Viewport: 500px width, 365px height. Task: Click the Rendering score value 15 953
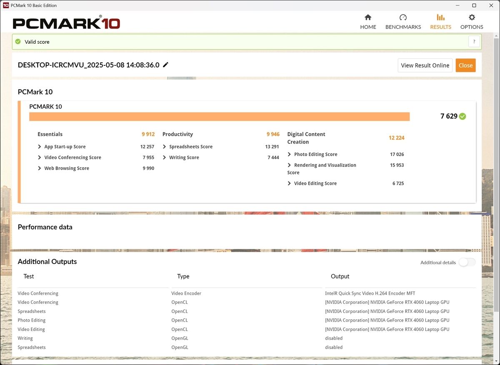[397, 165]
